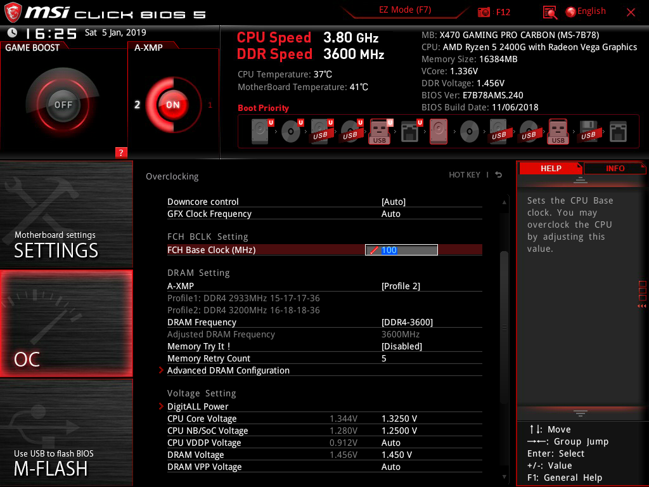Click the Adjusted DRAM Frequency row

pos(324,334)
